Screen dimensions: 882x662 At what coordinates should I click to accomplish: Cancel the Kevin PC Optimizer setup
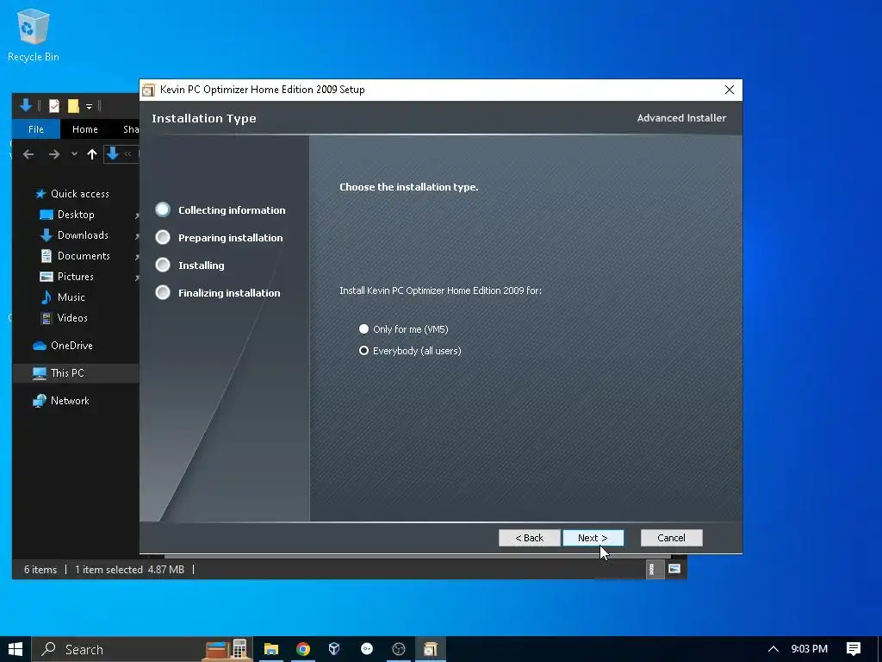tap(671, 538)
